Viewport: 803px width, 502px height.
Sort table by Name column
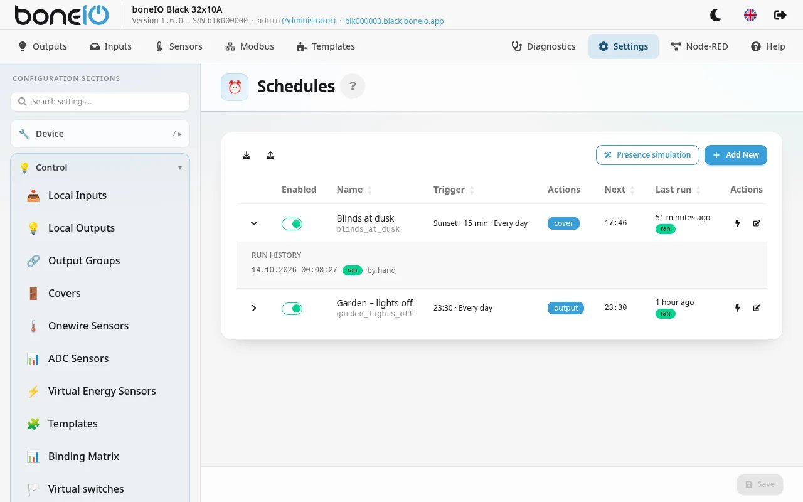pyautogui.click(x=354, y=190)
